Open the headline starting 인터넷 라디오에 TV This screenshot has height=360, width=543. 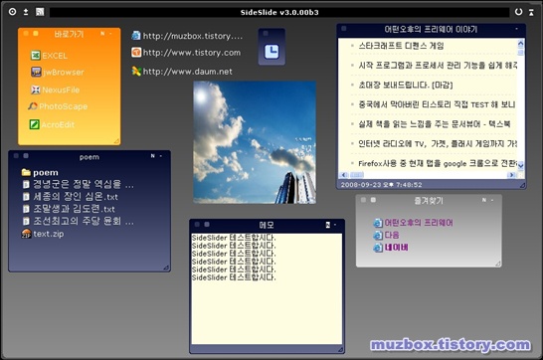[438, 143]
